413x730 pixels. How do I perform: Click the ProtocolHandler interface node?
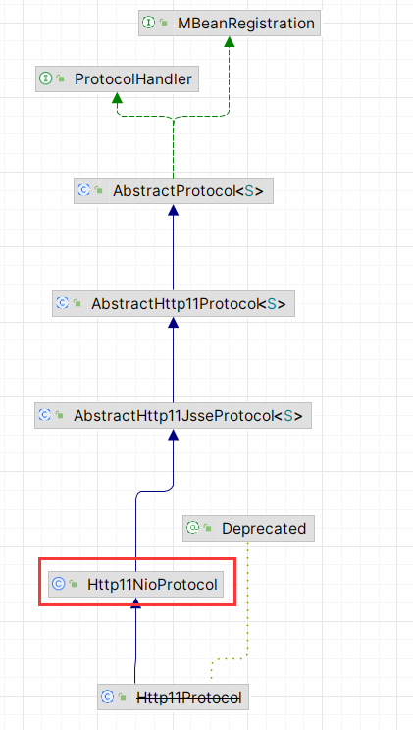[x=118, y=79]
